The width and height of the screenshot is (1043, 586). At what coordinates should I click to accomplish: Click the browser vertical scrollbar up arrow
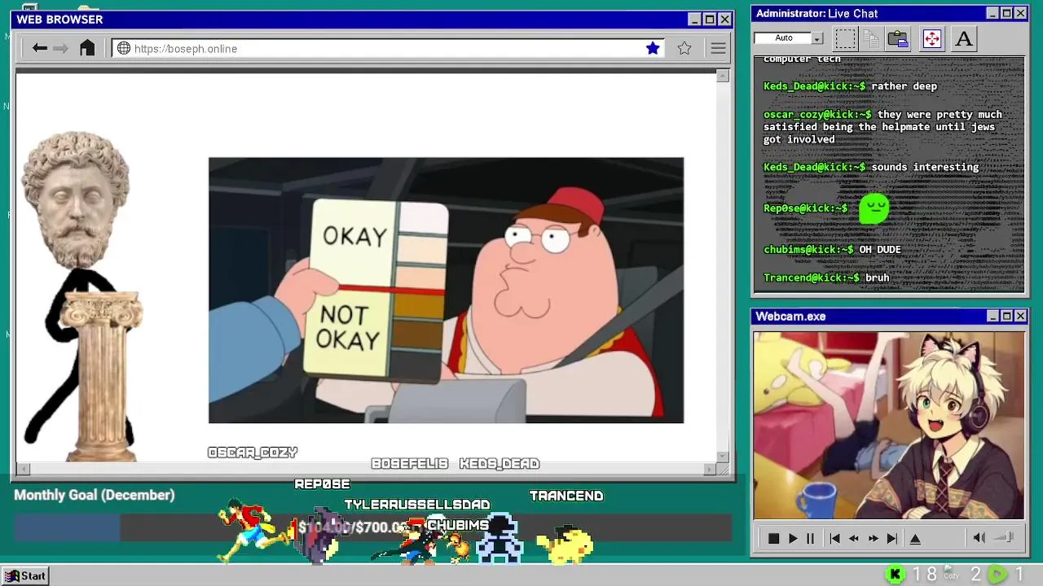(x=723, y=76)
